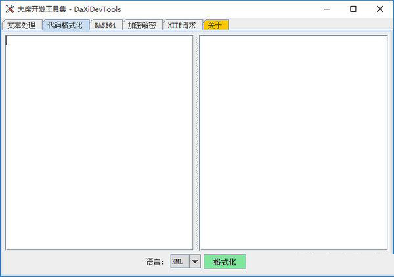Minimize the DaXiDevTools window
This screenshot has width=394, height=277.
pos(327,9)
